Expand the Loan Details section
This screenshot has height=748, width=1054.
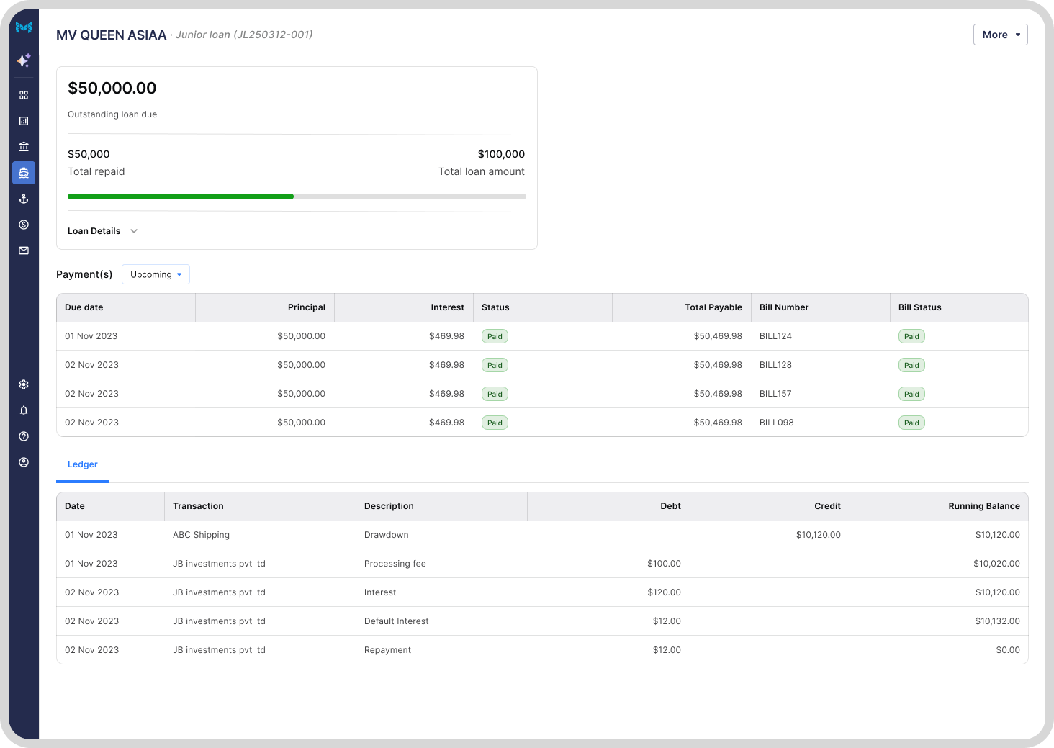coord(102,230)
